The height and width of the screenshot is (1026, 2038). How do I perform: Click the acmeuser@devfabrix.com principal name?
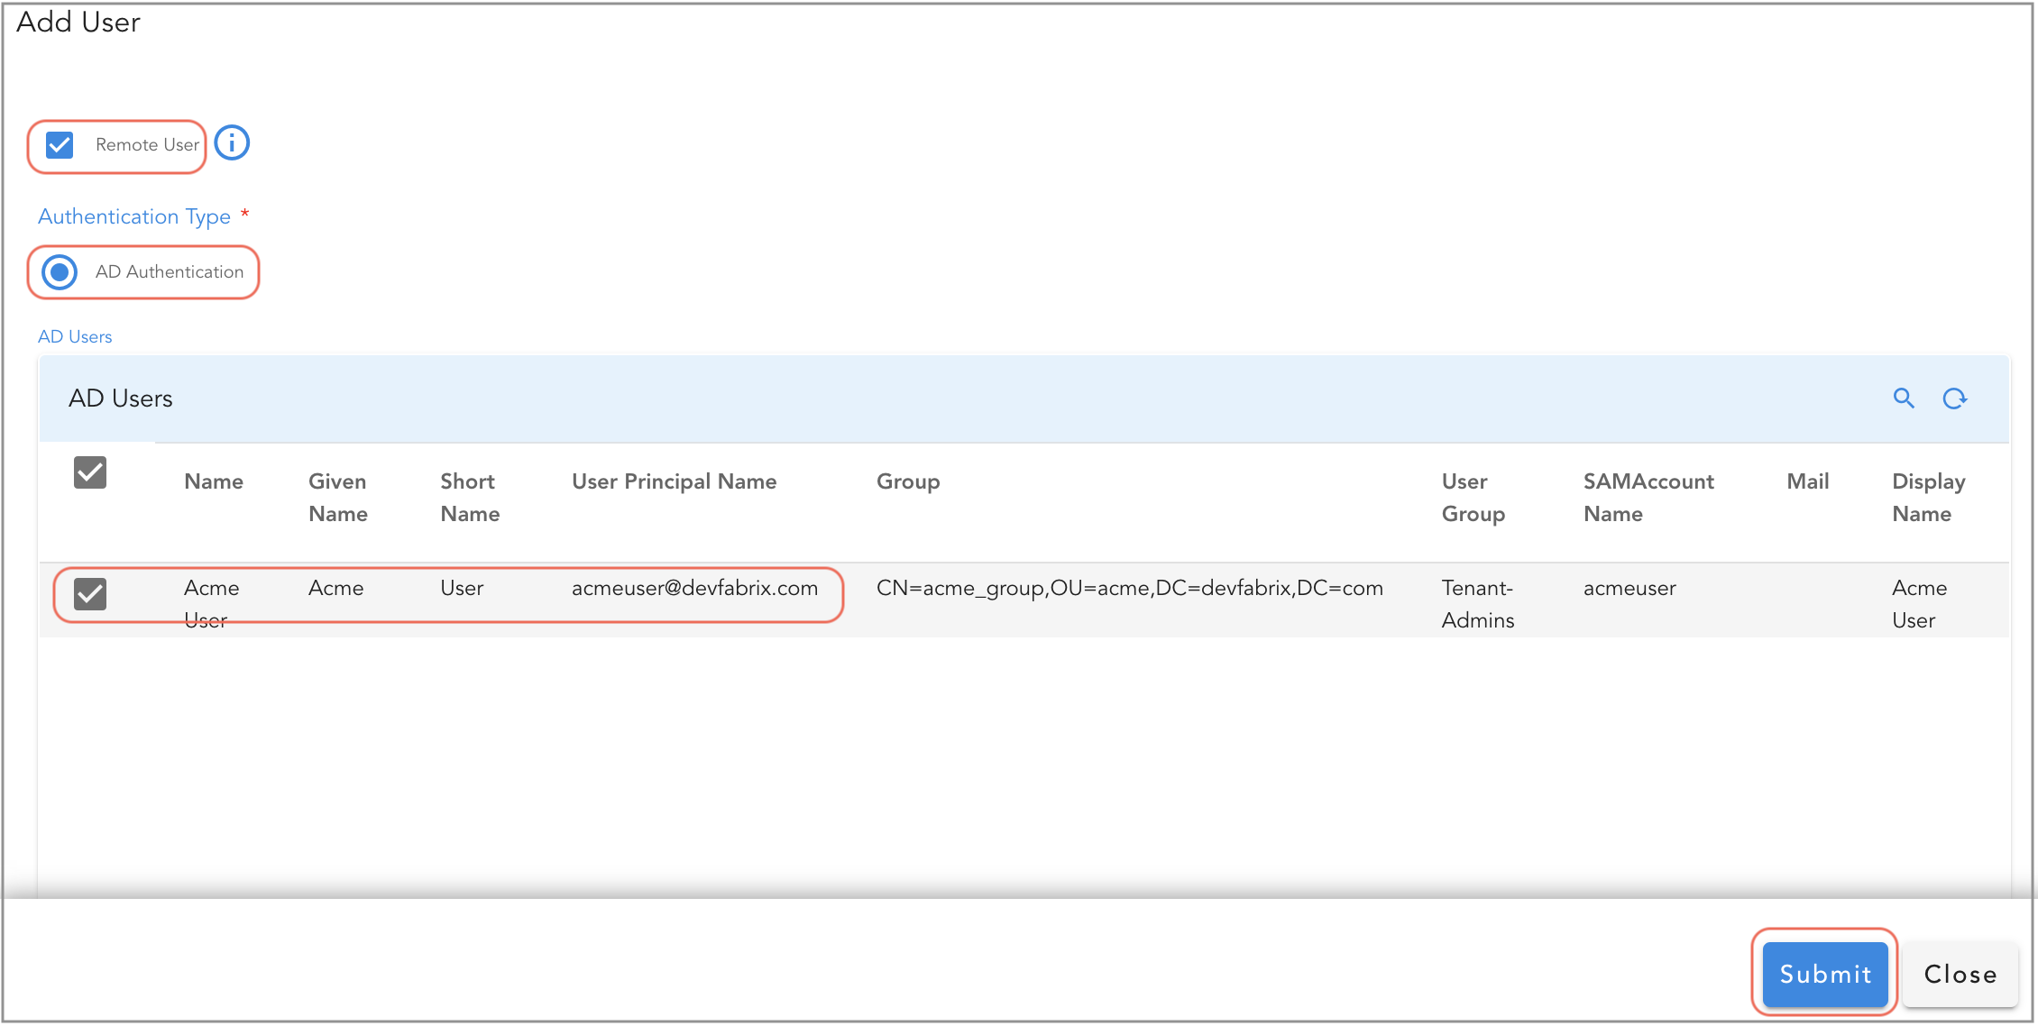tap(694, 587)
